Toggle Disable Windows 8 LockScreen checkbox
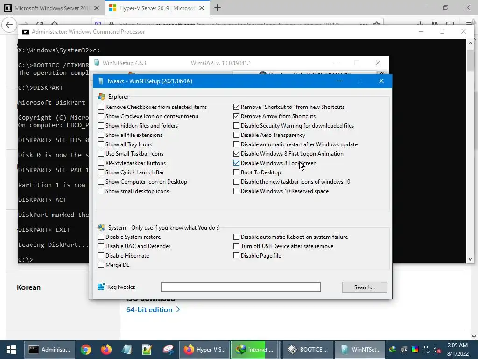 (236, 163)
